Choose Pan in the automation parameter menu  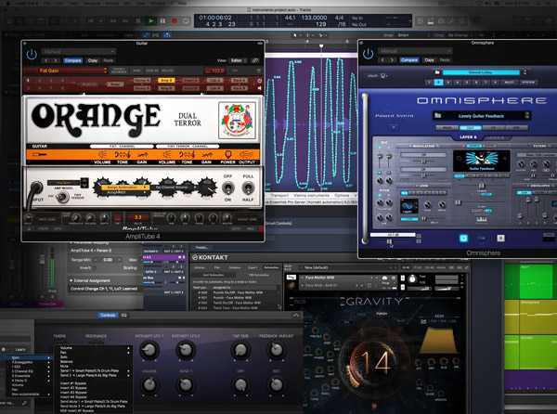pyautogui.click(x=63, y=353)
